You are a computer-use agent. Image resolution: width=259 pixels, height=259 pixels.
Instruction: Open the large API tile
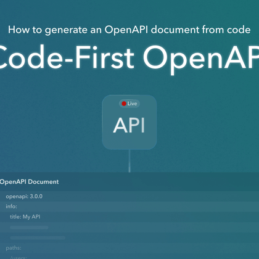point(129,122)
